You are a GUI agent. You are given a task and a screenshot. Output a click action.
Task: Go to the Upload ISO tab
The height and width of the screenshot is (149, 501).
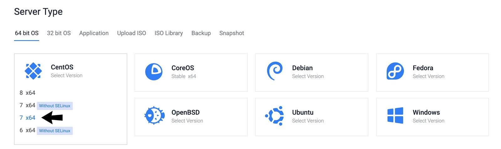[x=132, y=33]
